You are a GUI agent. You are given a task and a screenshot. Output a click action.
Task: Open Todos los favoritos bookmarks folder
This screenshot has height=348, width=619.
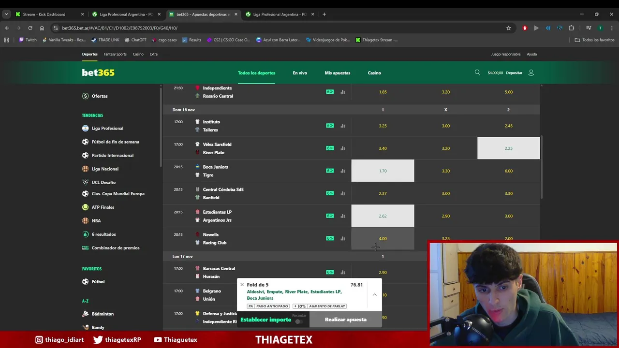(594, 40)
